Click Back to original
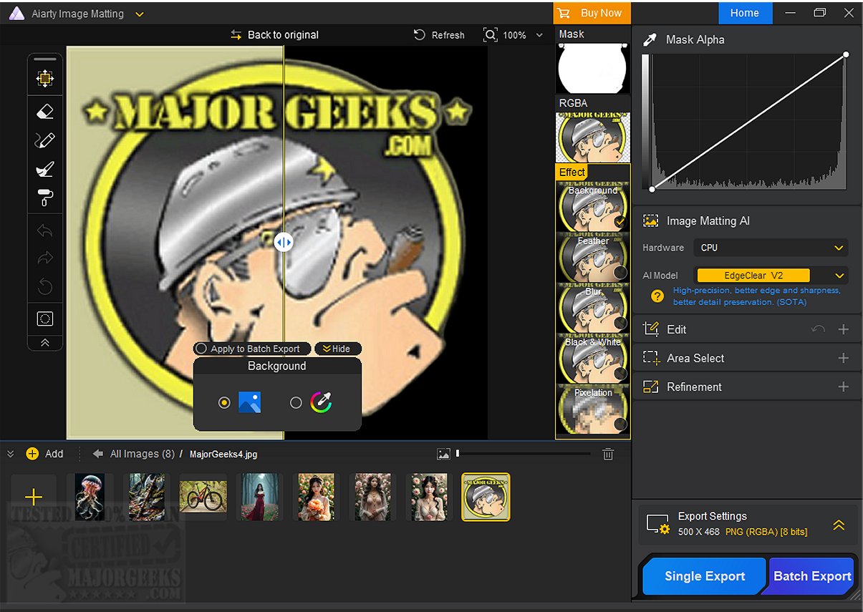The height and width of the screenshot is (612, 863). pos(275,35)
